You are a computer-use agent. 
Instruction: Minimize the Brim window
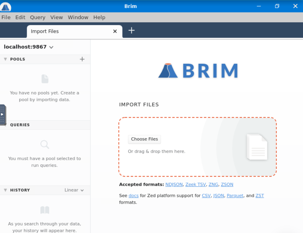(x=259, y=6)
